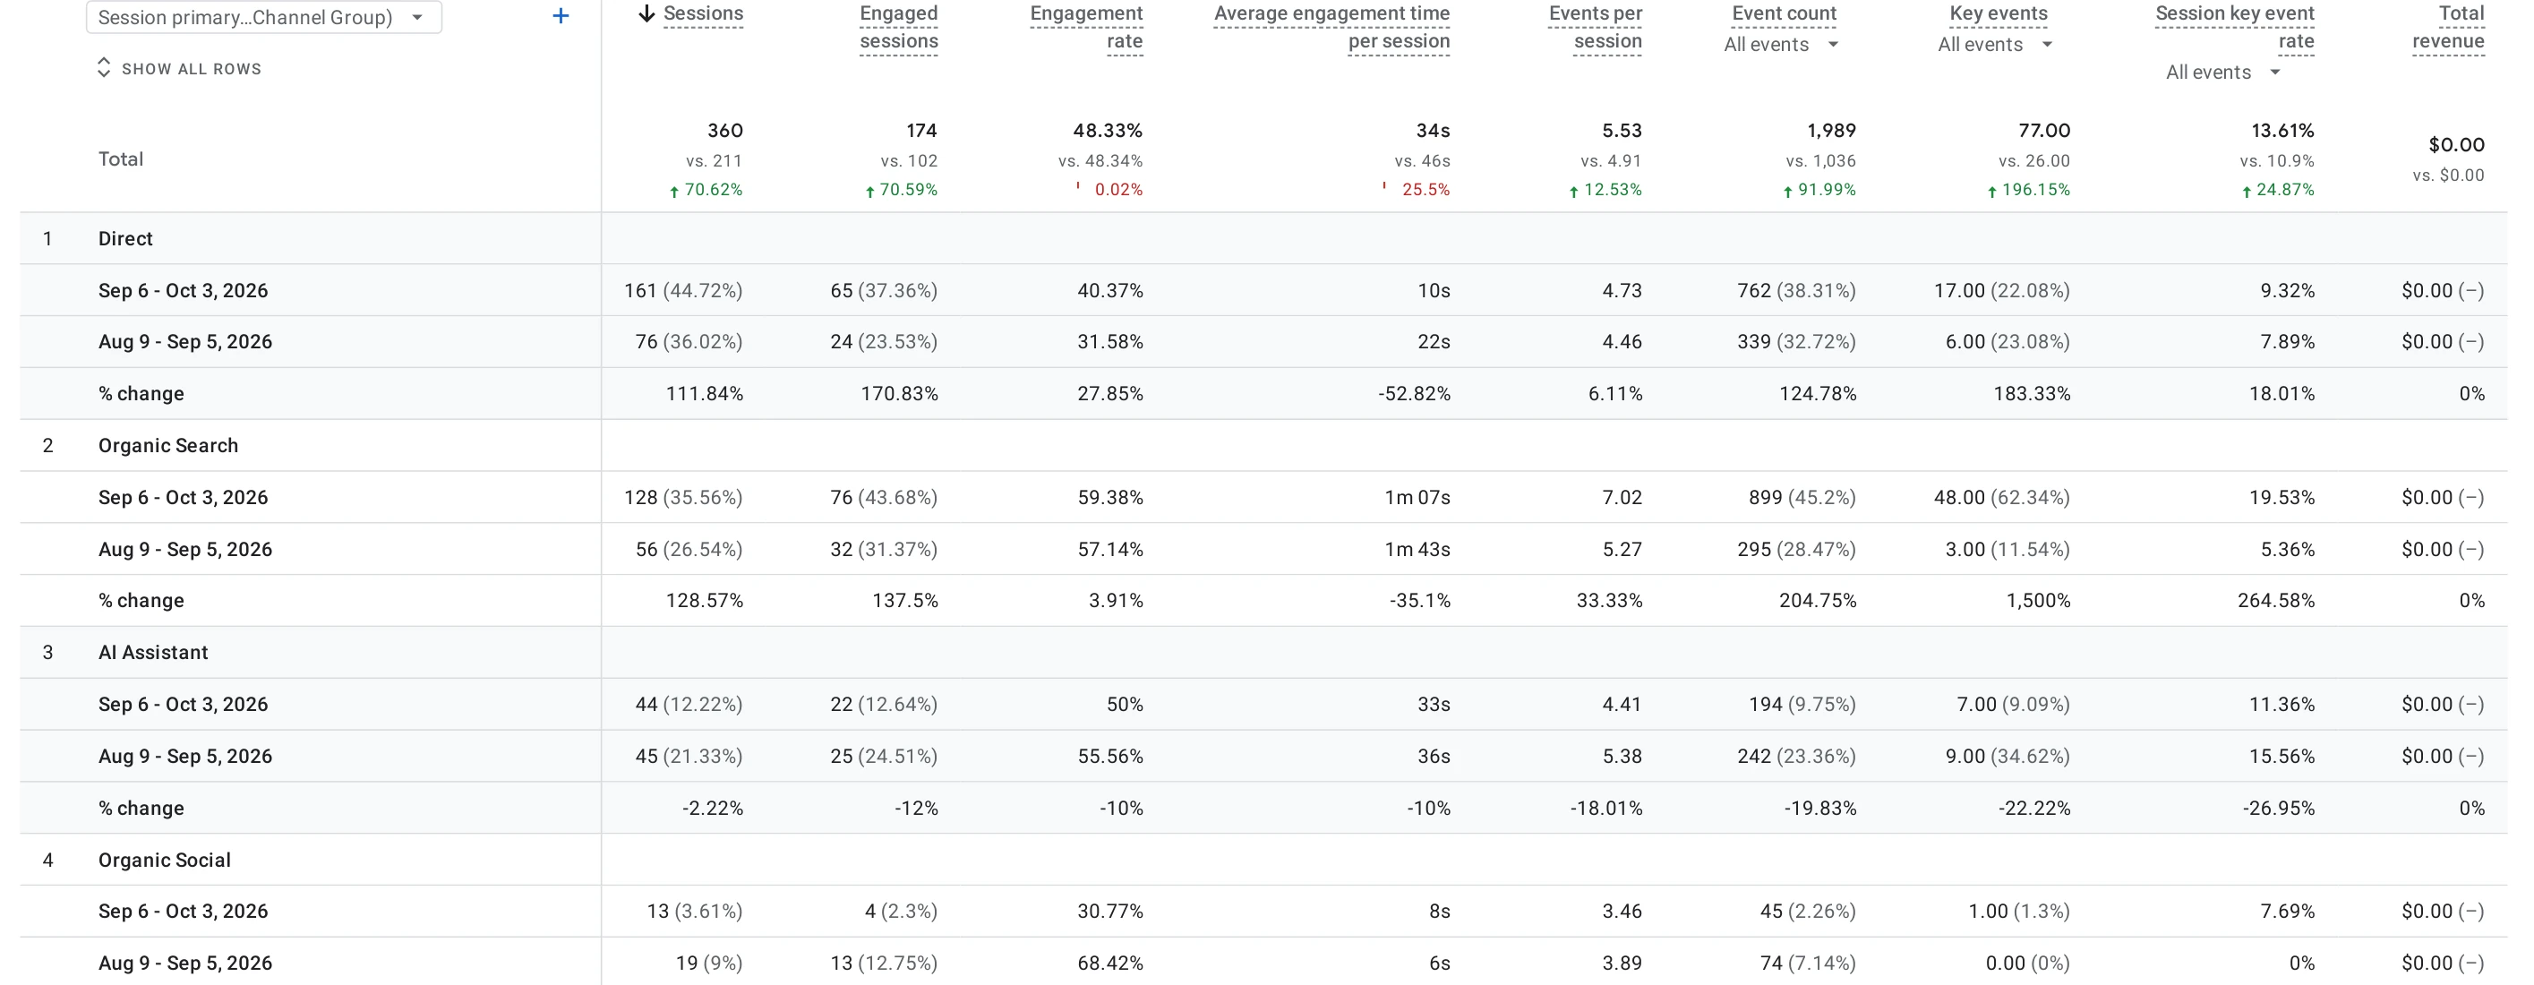Click the Event count column header
The width and height of the screenshot is (2534, 985).
pos(1784,13)
